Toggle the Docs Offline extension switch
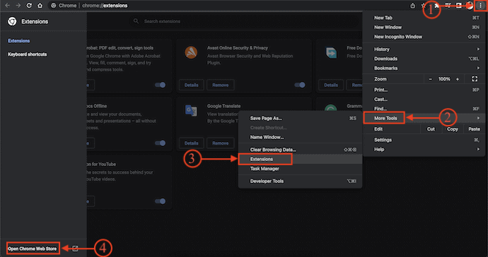The image size is (488, 257). (x=161, y=143)
